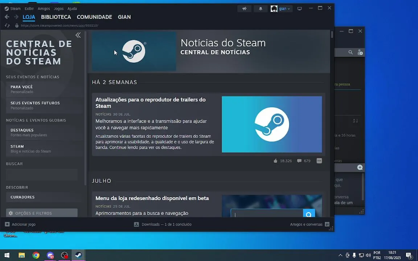Expand OPÇÕES E FILTROS settings

tap(42, 213)
